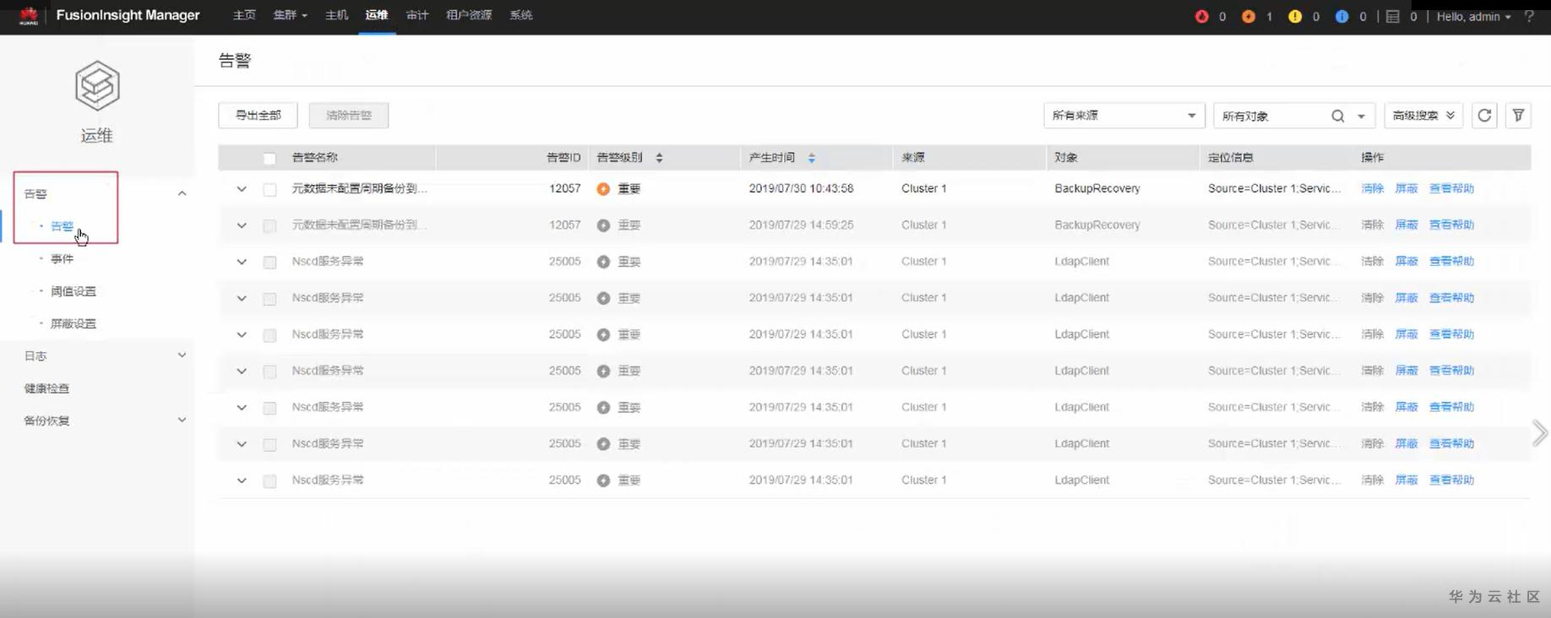Click the timestamp 2019/07/29 14:59:25
Screen dimensions: 1551x618
pyautogui.click(x=801, y=225)
